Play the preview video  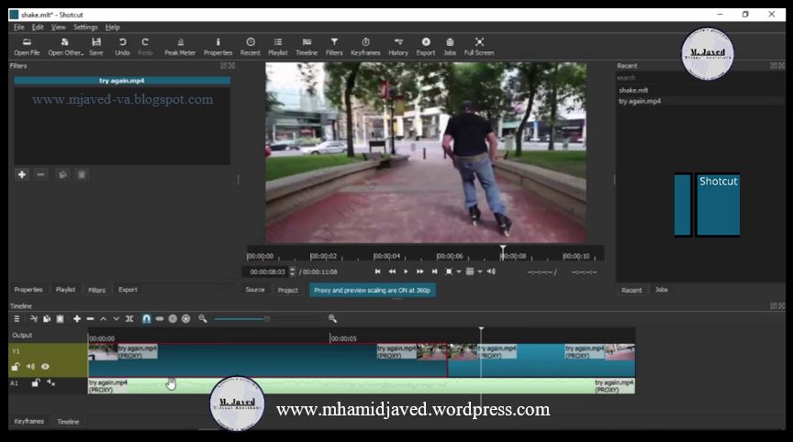coord(406,271)
